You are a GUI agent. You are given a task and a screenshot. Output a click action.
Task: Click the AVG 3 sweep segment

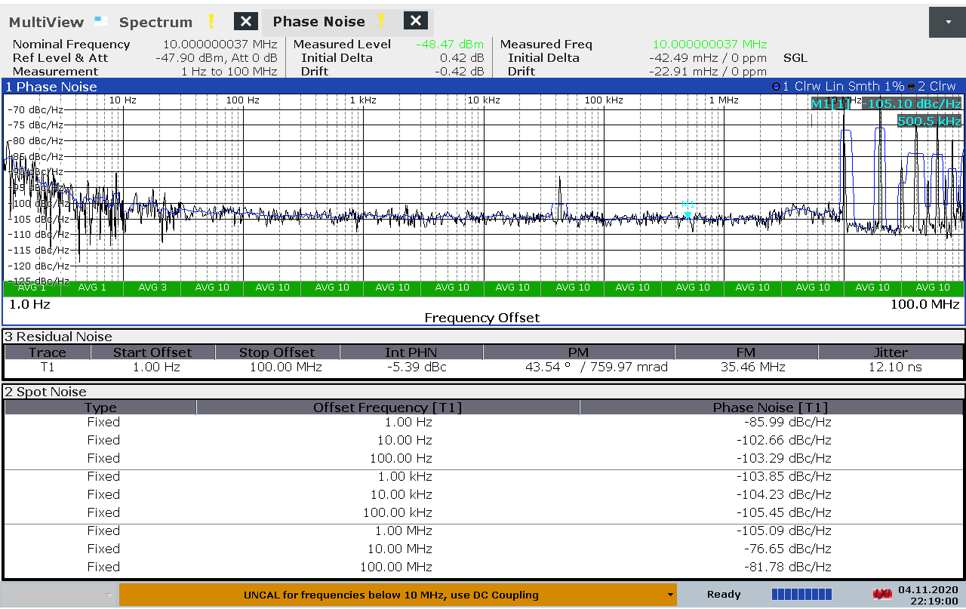152,288
